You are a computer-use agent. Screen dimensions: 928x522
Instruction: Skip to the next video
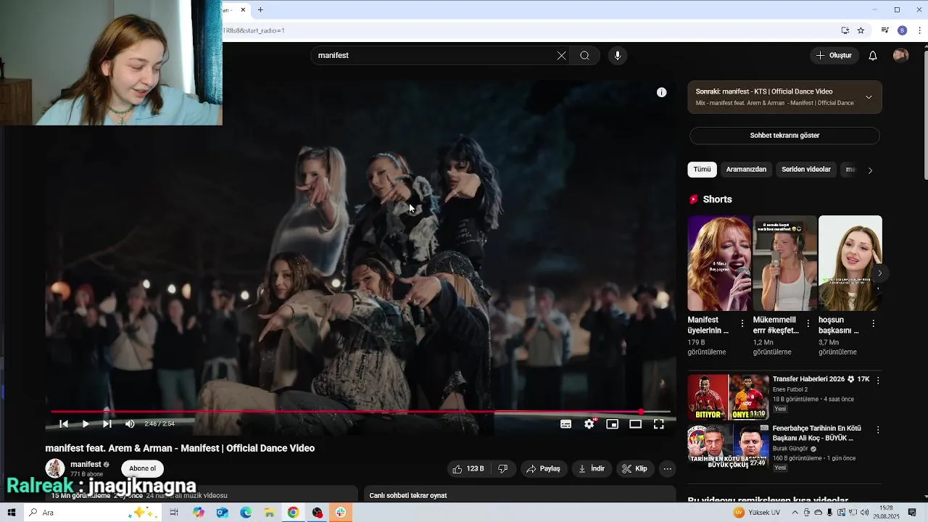(x=107, y=424)
